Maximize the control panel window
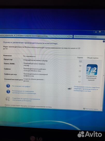The width and height of the screenshot is (105, 141). pos(100,32)
